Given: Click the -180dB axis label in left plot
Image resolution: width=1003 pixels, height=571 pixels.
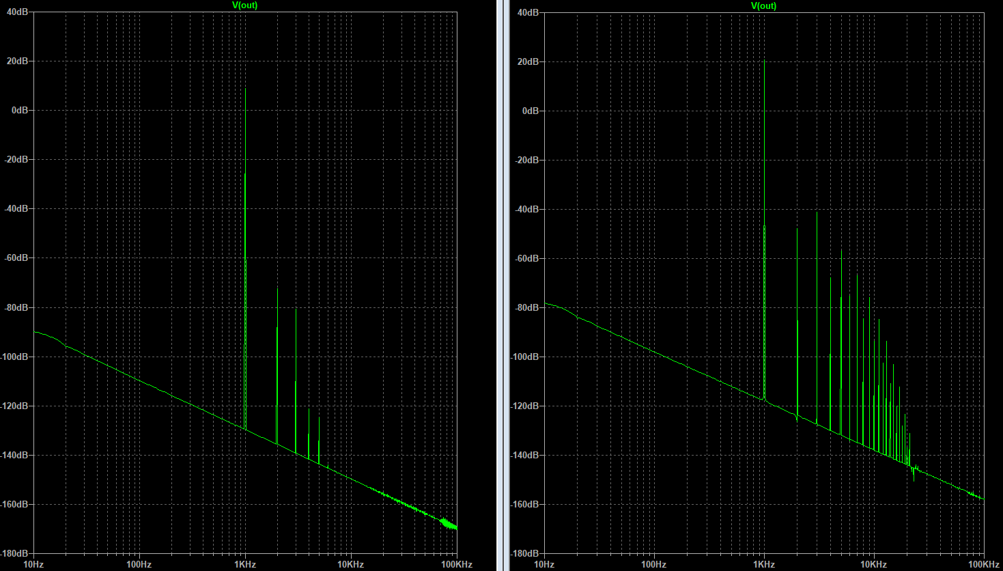Looking at the screenshot, I should click(x=14, y=553).
